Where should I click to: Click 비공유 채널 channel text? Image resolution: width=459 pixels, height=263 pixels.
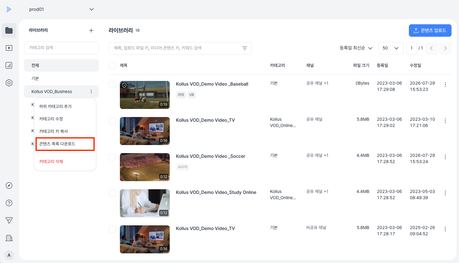(x=316, y=228)
